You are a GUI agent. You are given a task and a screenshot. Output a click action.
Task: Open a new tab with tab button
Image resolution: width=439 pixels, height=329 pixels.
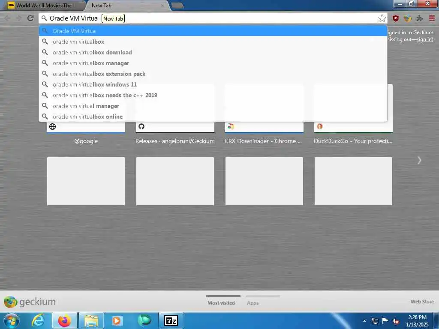click(x=177, y=5)
